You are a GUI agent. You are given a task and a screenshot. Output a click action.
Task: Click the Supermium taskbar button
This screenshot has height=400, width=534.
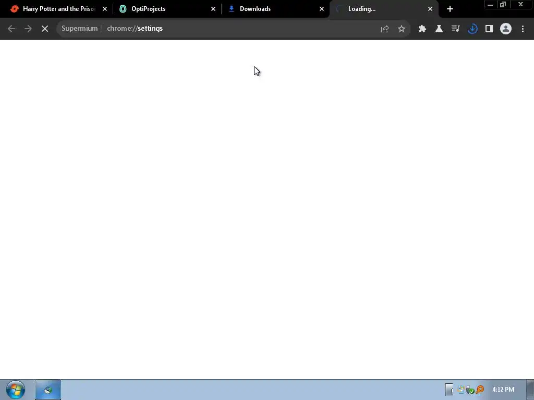(48, 390)
